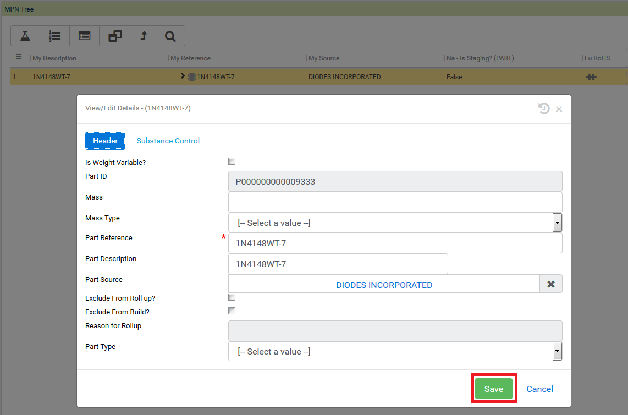The image size is (628, 415).
Task: Open the Mass Type dropdown
Action: click(x=557, y=222)
